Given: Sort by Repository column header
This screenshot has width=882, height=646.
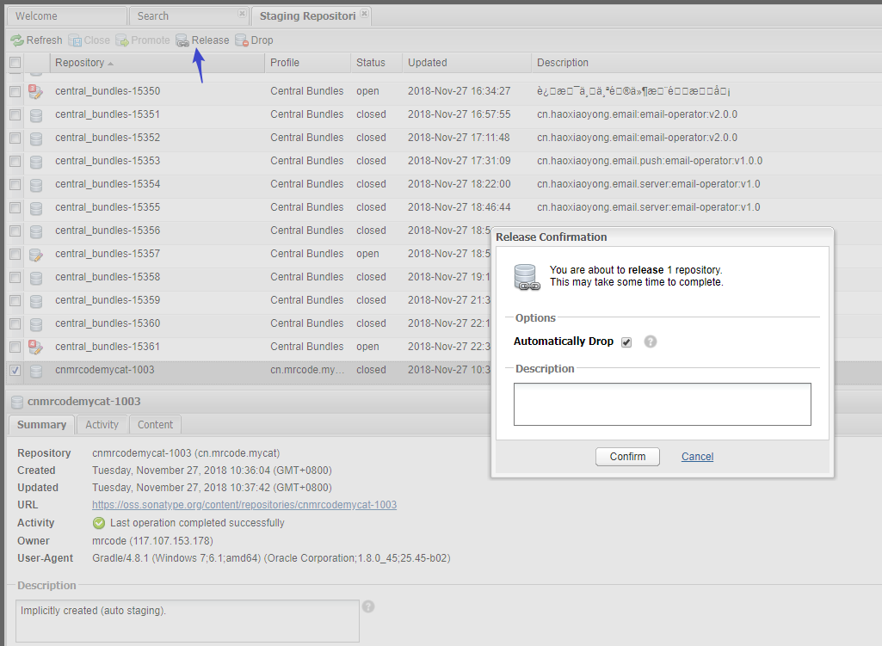Looking at the screenshot, I should [79, 63].
